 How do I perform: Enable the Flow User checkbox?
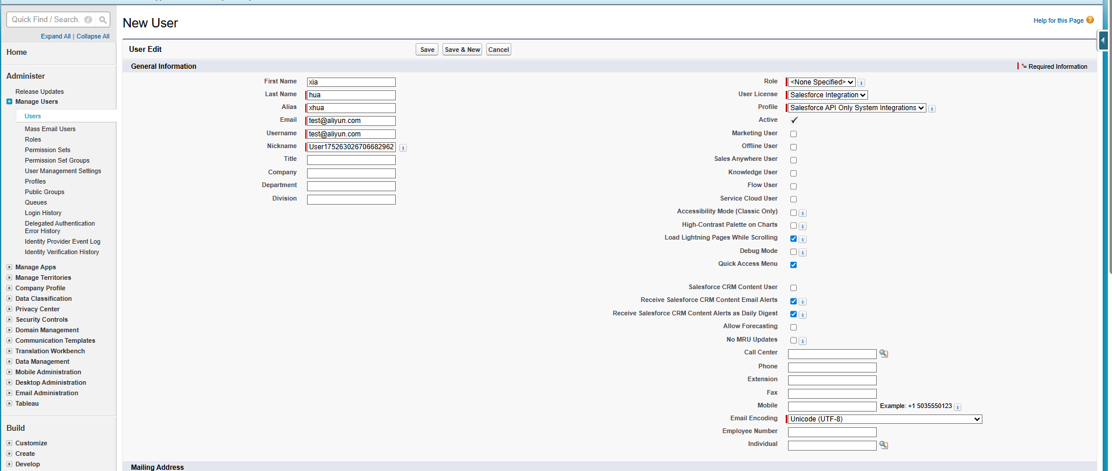793,187
